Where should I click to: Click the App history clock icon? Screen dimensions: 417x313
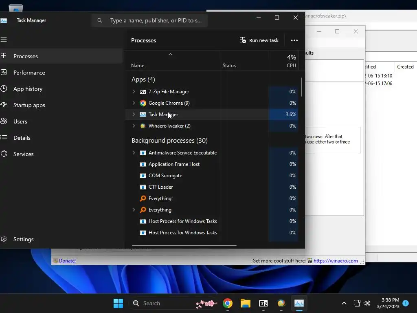coord(3,88)
